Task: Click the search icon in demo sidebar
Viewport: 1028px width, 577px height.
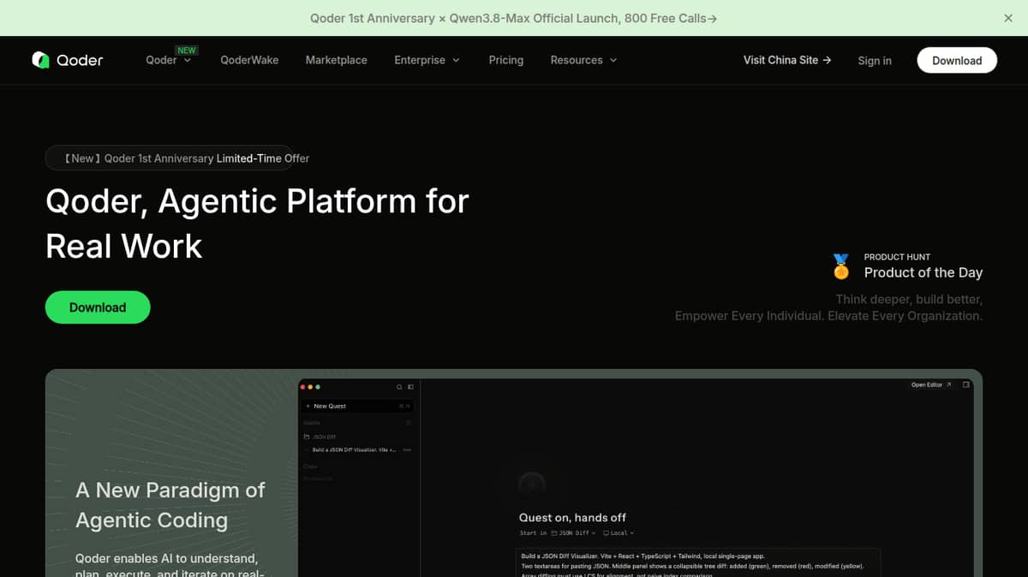Action: [x=399, y=387]
